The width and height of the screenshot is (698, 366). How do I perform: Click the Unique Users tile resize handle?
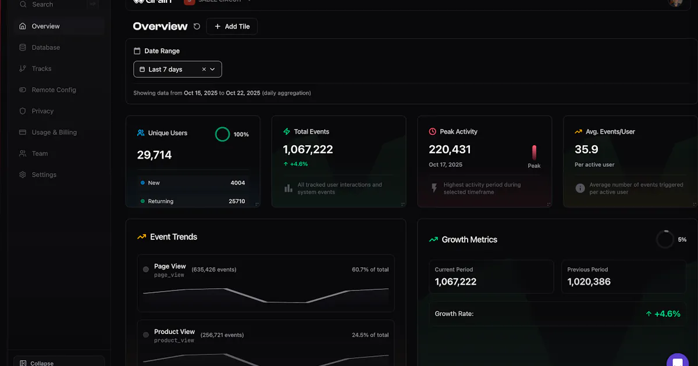pyautogui.click(x=257, y=204)
